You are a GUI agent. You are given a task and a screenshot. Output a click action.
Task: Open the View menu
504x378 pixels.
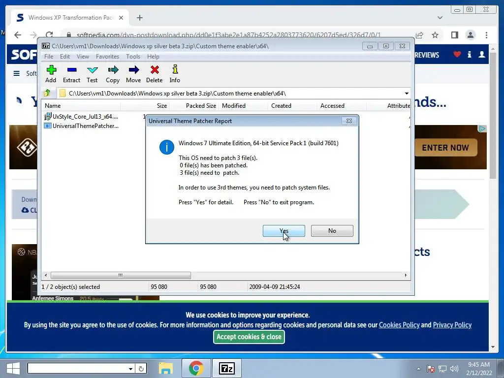pos(83,57)
